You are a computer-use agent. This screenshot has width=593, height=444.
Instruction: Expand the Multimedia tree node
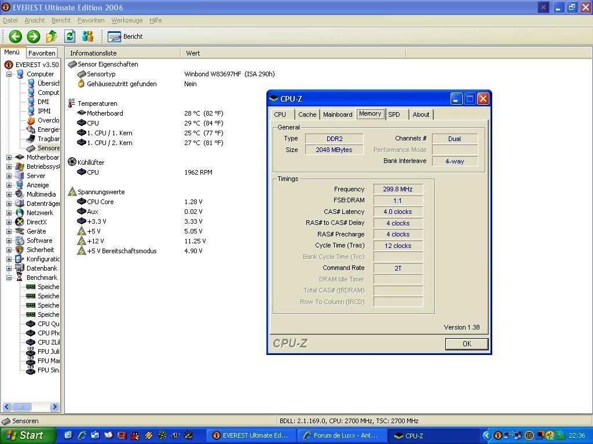point(9,194)
